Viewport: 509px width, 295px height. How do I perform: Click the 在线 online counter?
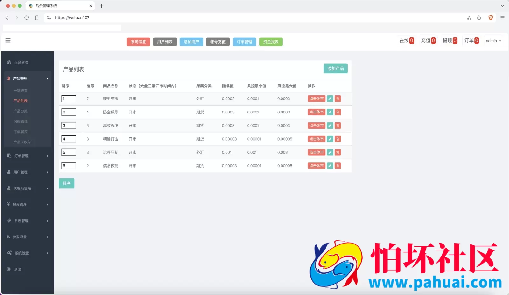407,40
